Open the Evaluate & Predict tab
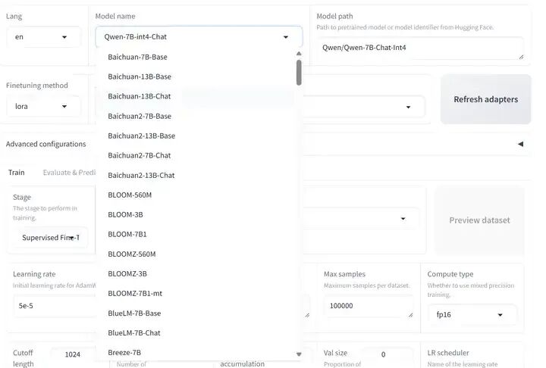Viewport: 546px width, 368px height. point(69,173)
